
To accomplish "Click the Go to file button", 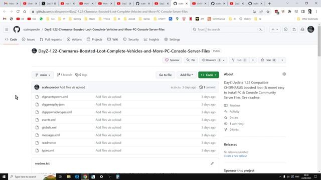I will click(166, 75).
